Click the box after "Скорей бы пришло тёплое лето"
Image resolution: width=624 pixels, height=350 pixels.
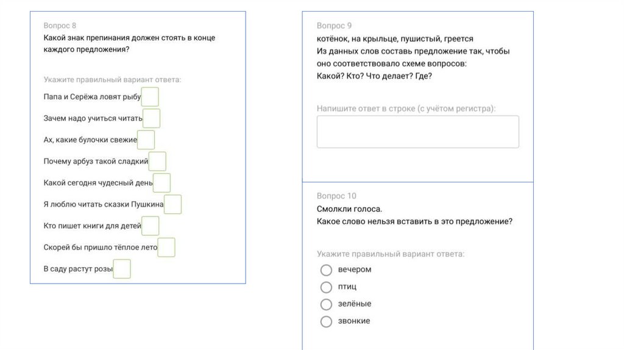click(x=166, y=248)
